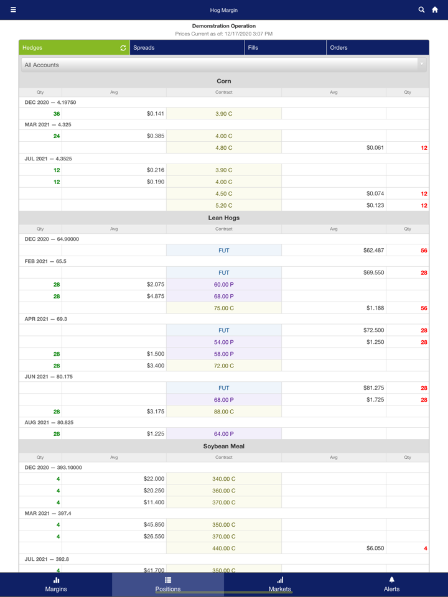Click the dropdown arrow for accounts
The width and height of the screenshot is (448, 597).
pyautogui.click(x=421, y=65)
